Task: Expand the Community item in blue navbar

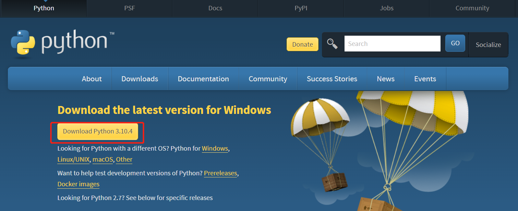Action: pos(268,79)
